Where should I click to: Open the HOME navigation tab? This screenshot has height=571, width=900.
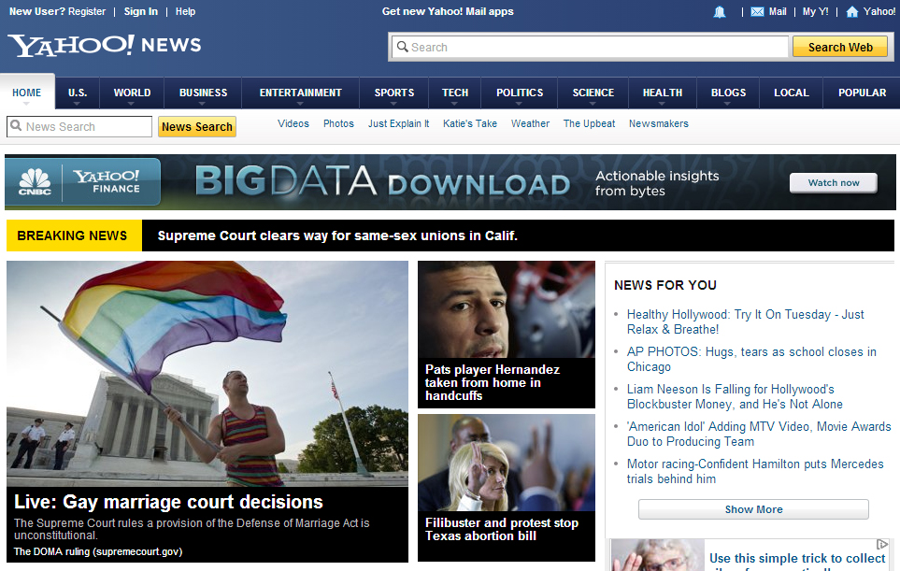click(x=27, y=93)
